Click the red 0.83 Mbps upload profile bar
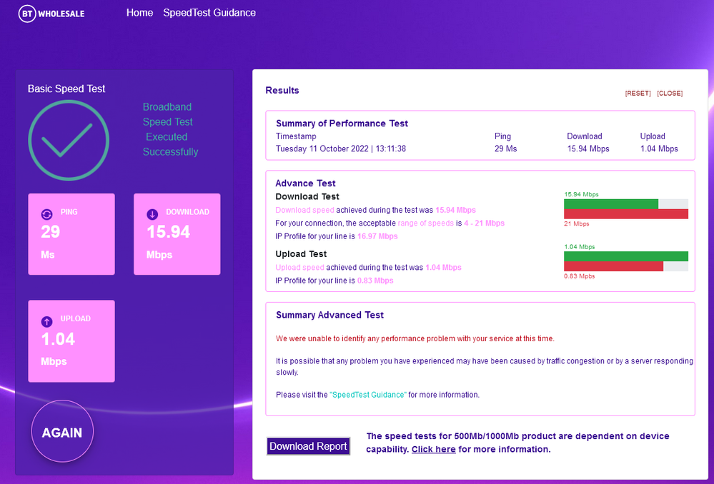The height and width of the screenshot is (484, 714). (x=613, y=266)
